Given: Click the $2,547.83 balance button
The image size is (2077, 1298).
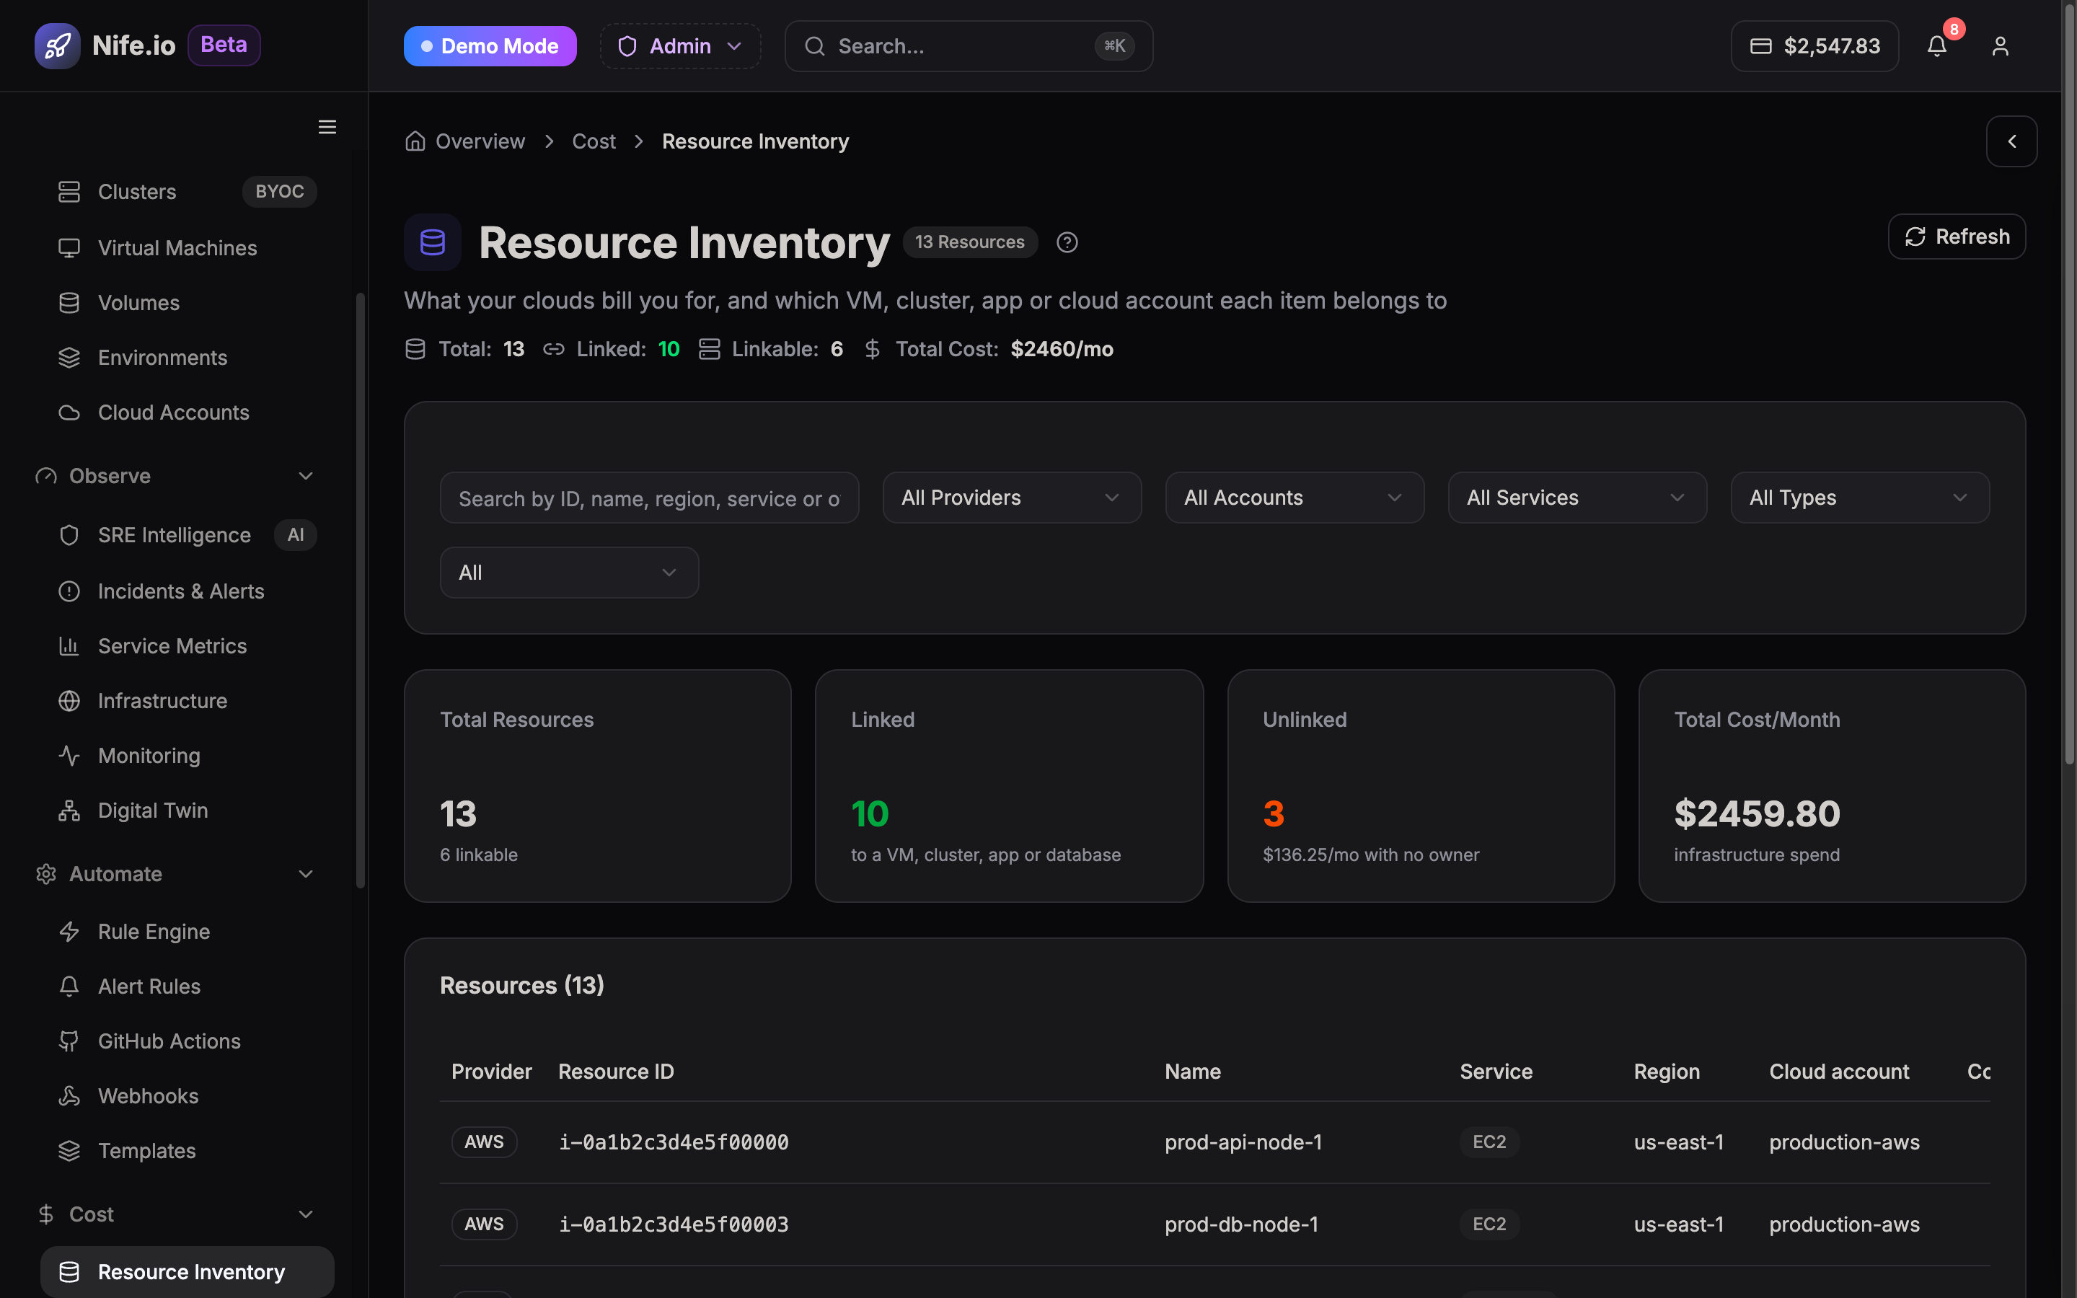Looking at the screenshot, I should [x=1814, y=45].
